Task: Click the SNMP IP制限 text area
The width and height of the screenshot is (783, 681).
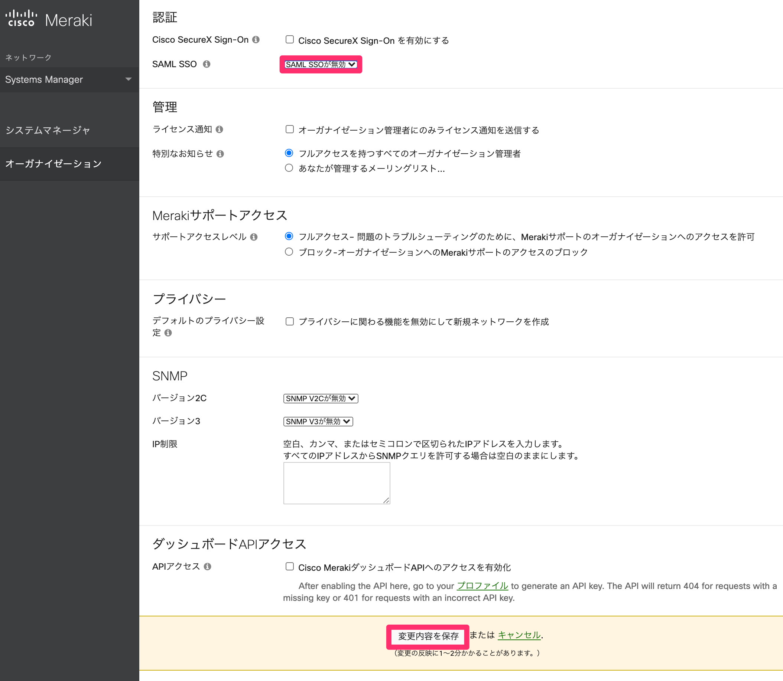Action: pyautogui.click(x=337, y=484)
